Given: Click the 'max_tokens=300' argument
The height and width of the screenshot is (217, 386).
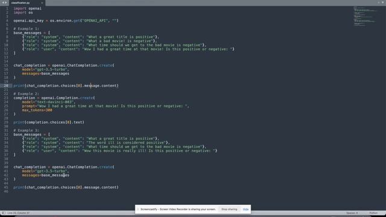Looking at the screenshot, I should click(37, 110).
